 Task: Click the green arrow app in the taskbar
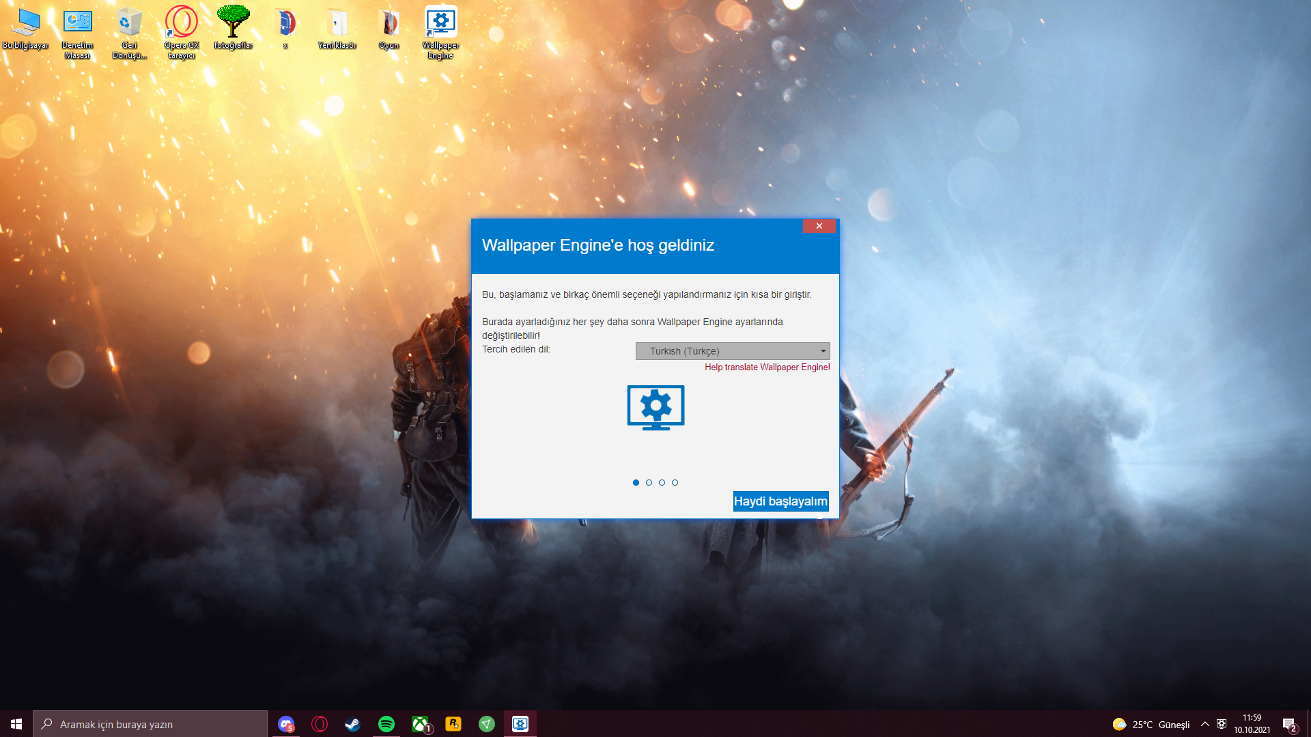coord(487,724)
